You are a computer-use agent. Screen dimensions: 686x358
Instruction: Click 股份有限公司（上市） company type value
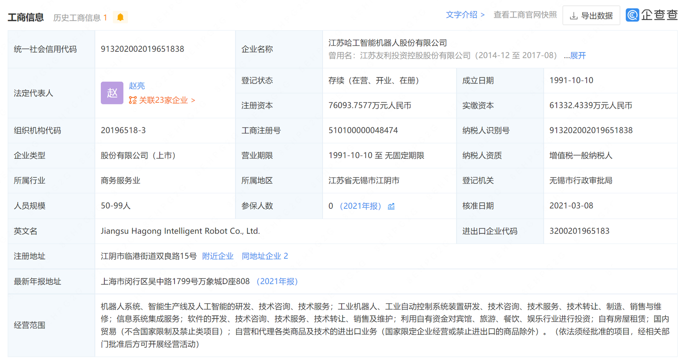140,155
